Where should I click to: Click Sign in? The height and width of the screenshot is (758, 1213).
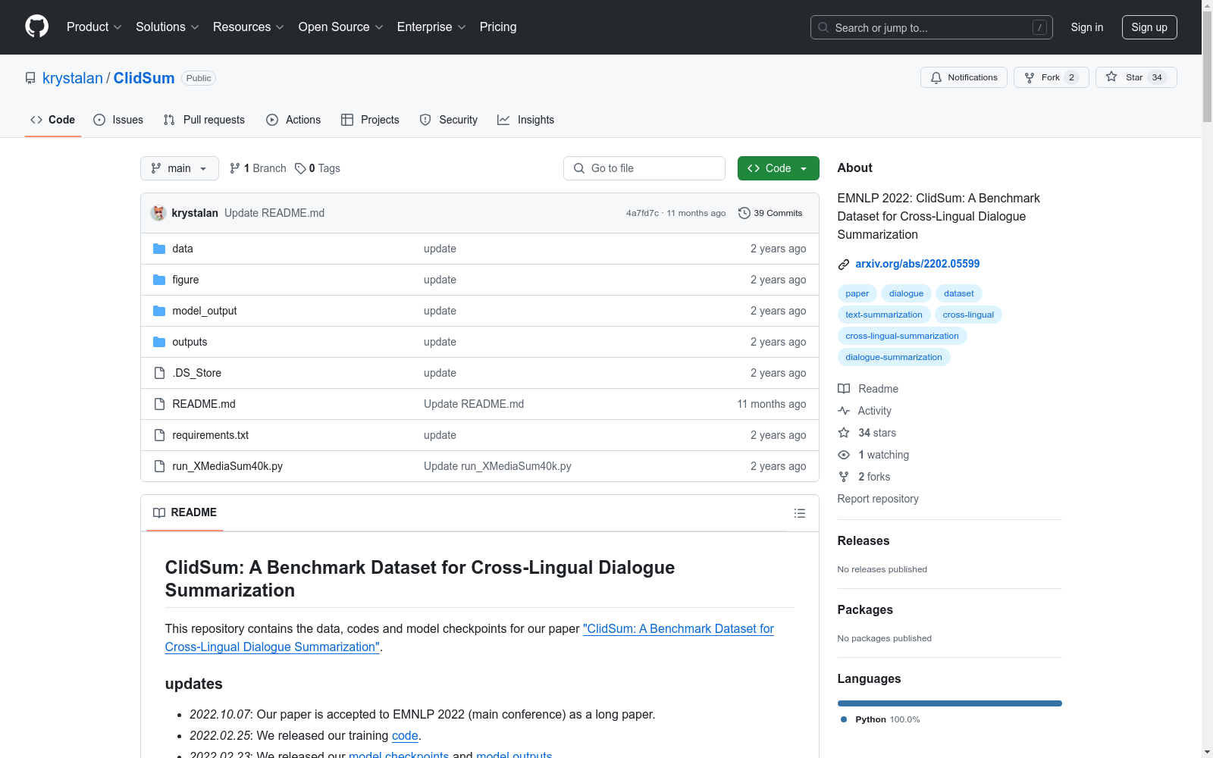(1086, 27)
